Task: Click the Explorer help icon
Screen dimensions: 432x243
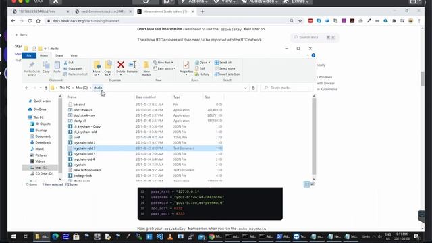Action: click(x=313, y=55)
